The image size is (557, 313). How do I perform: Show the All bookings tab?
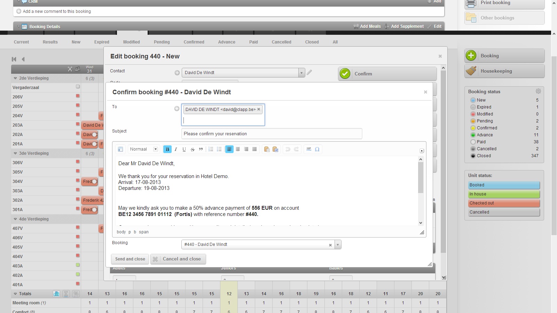(335, 42)
